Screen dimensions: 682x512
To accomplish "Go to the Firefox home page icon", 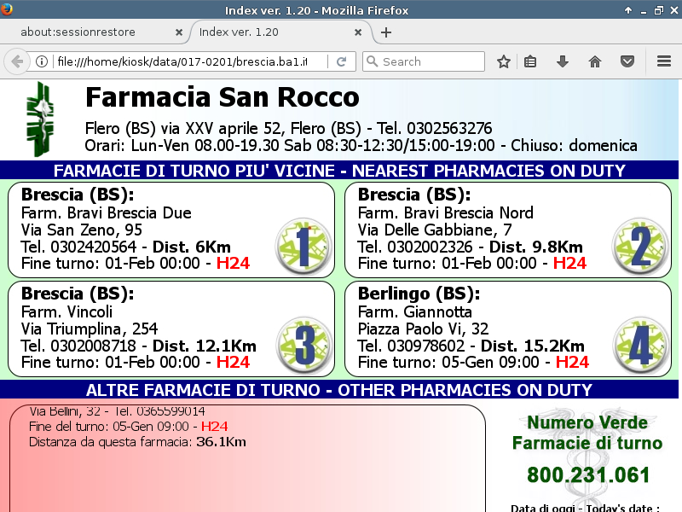I will 595,61.
